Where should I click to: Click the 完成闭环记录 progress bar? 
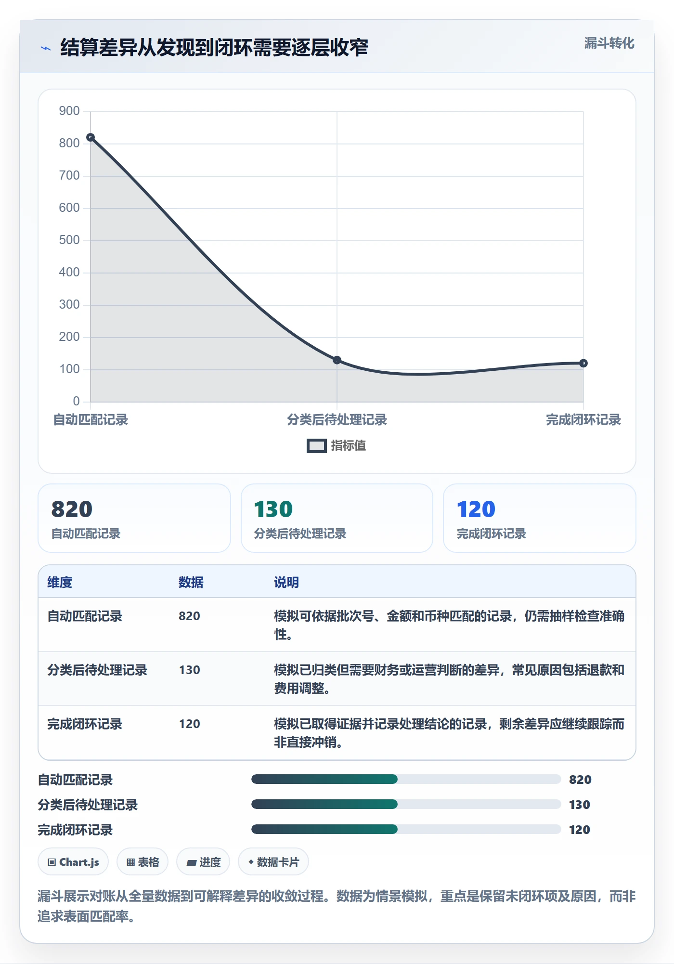(406, 829)
